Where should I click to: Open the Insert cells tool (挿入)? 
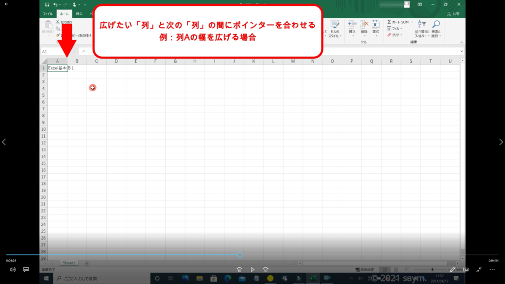pyautogui.click(x=352, y=28)
